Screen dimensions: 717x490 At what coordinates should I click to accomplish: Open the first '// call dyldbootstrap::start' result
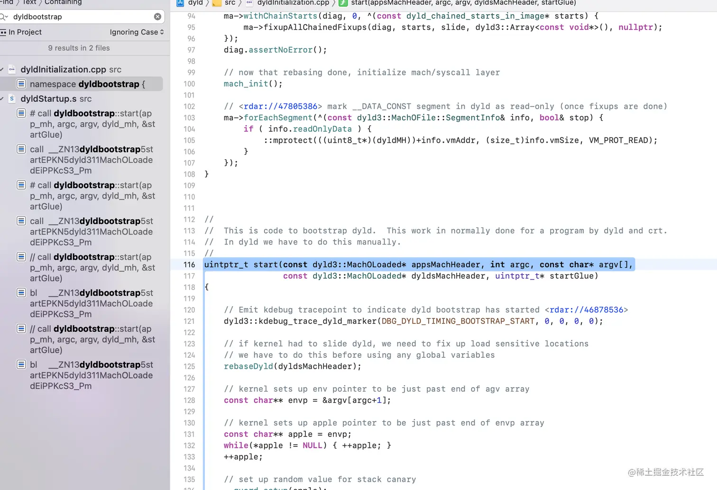[x=92, y=268]
